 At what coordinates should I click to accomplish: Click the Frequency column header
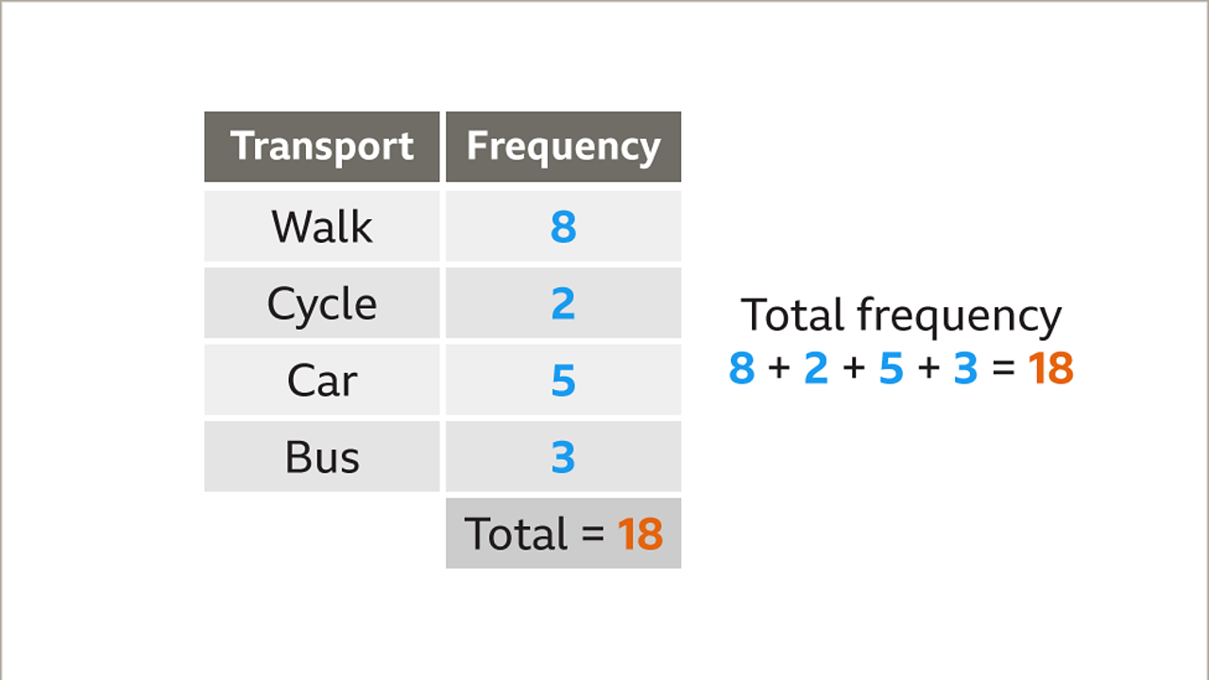(x=563, y=146)
